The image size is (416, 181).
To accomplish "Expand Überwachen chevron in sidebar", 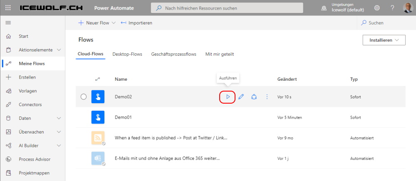I will 59,132.
